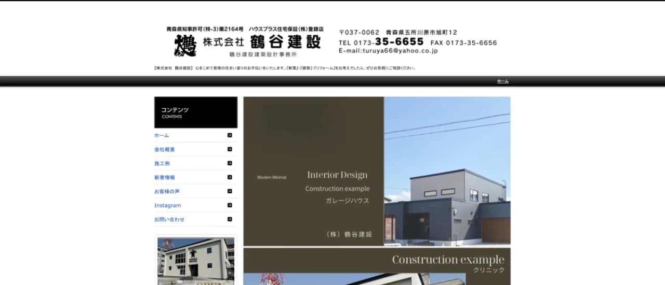View お客様の声 page from sidebar

tap(167, 191)
